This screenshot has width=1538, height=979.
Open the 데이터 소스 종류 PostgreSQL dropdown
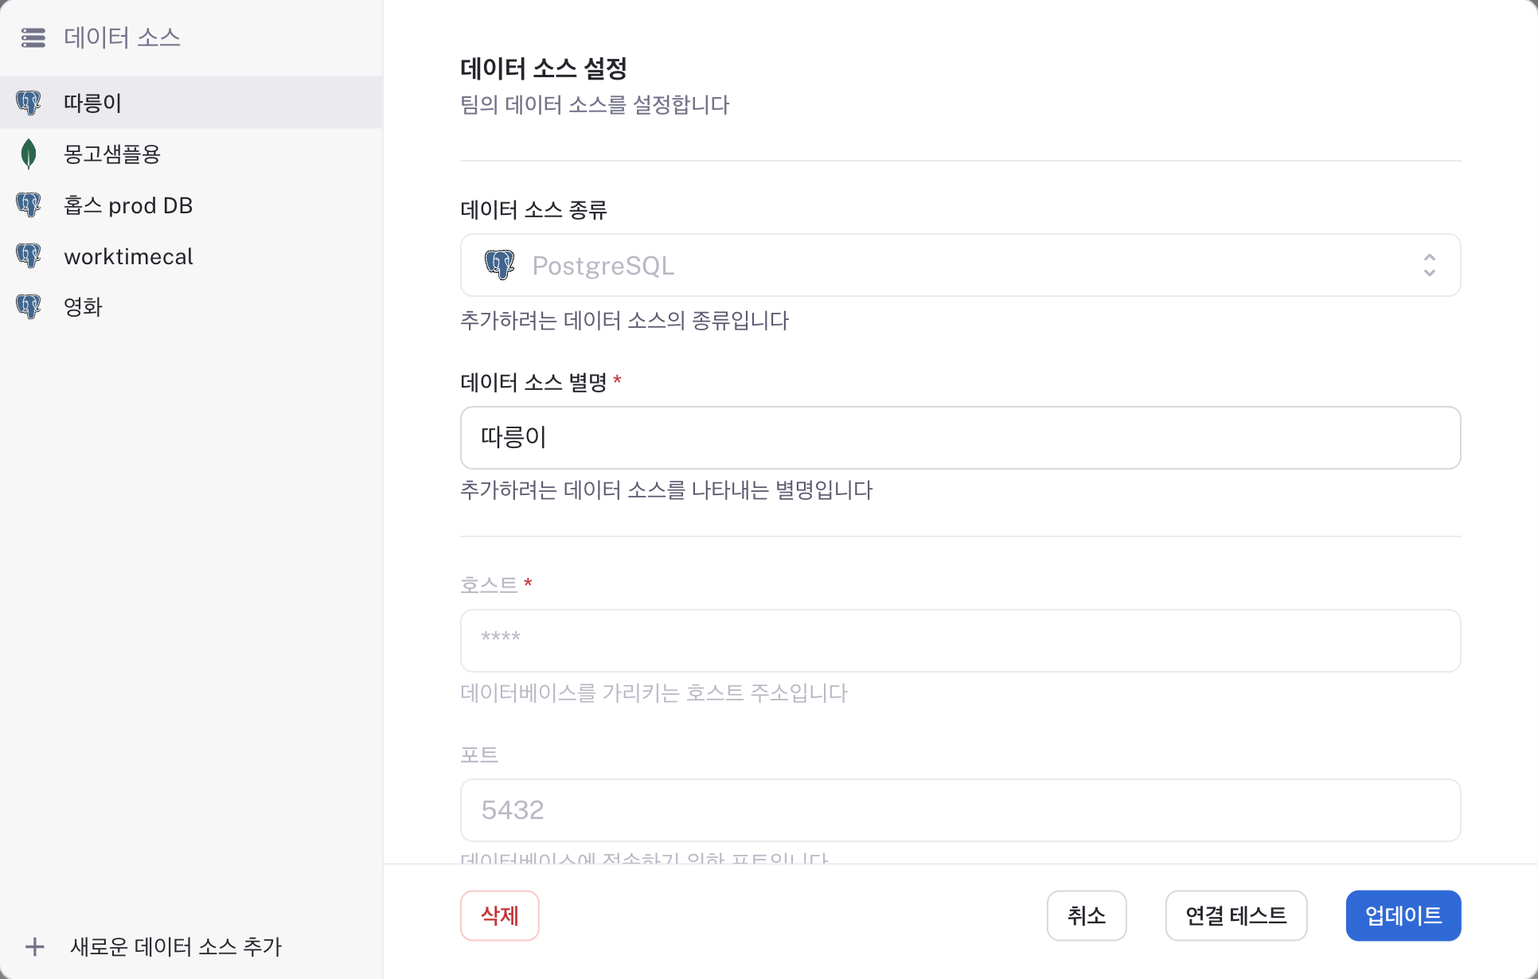click(960, 265)
